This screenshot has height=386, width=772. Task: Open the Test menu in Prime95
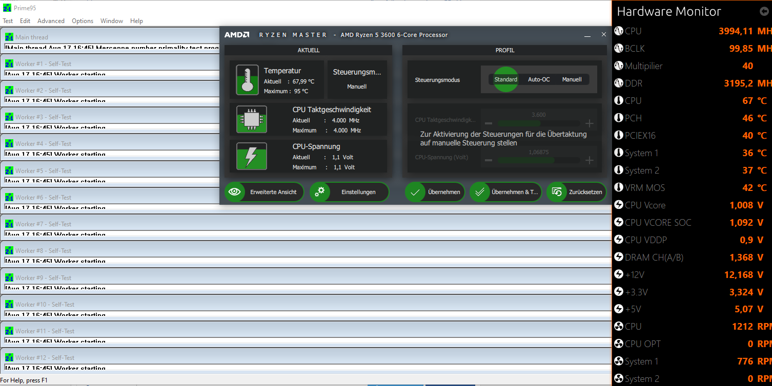[8, 21]
